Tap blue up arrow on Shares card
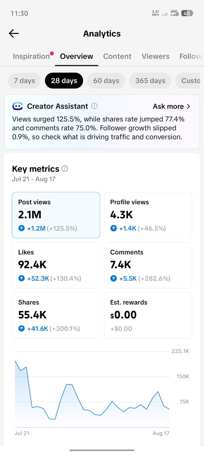204x454 pixels. tap(22, 329)
